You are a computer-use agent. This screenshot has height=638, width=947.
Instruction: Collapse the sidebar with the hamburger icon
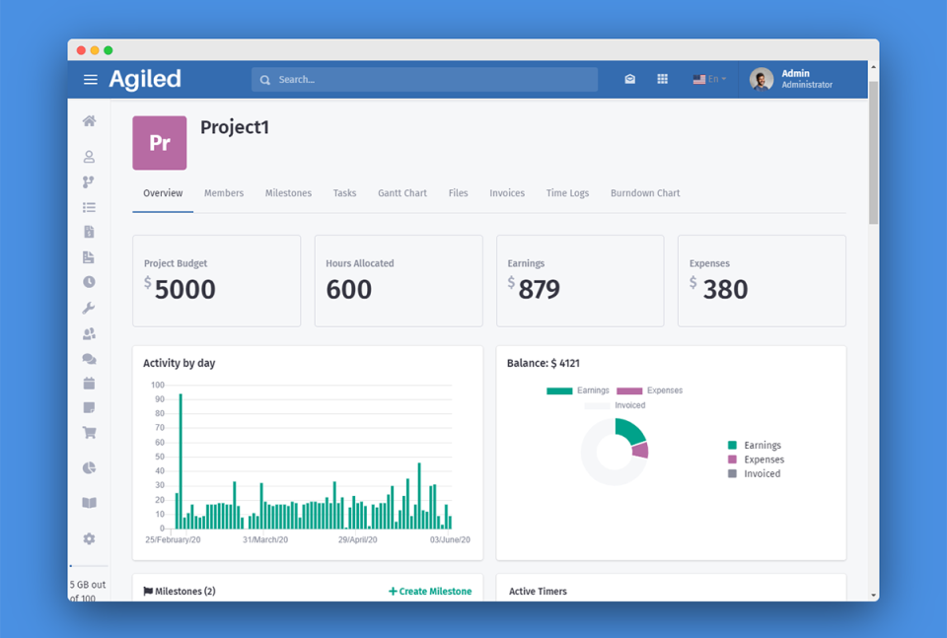(90, 79)
